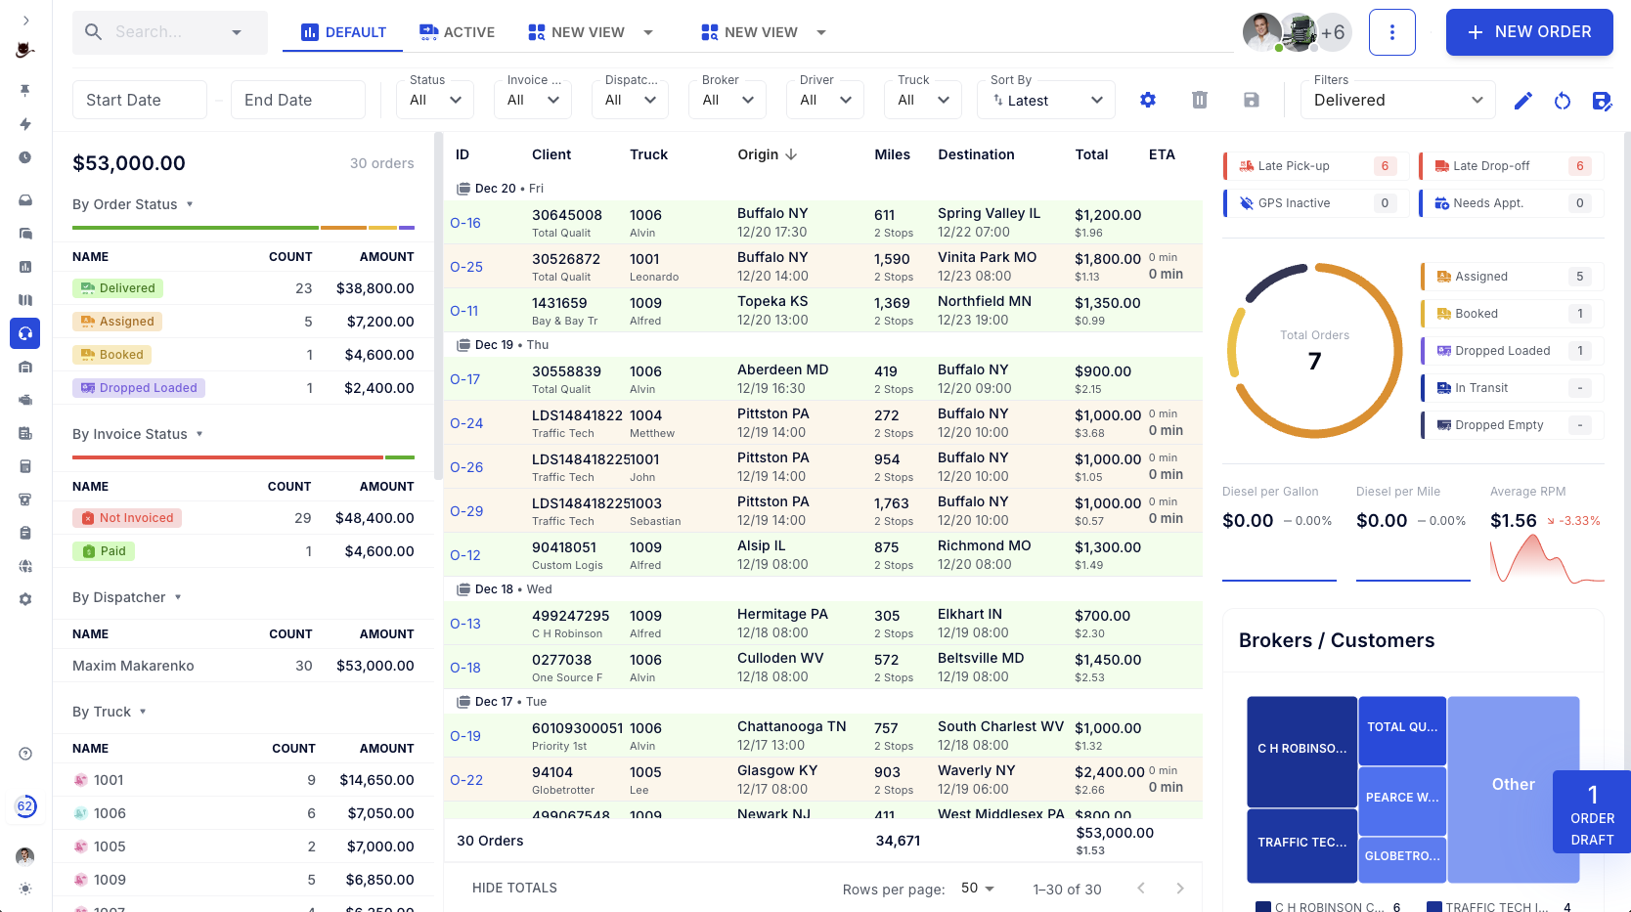Click the NEW ORDER button
The height and width of the screenshot is (912, 1631).
1528,32
